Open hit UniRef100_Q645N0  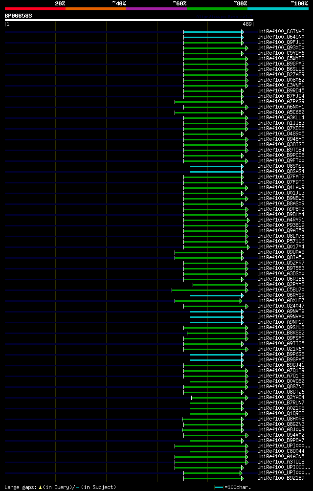(x=280, y=37)
